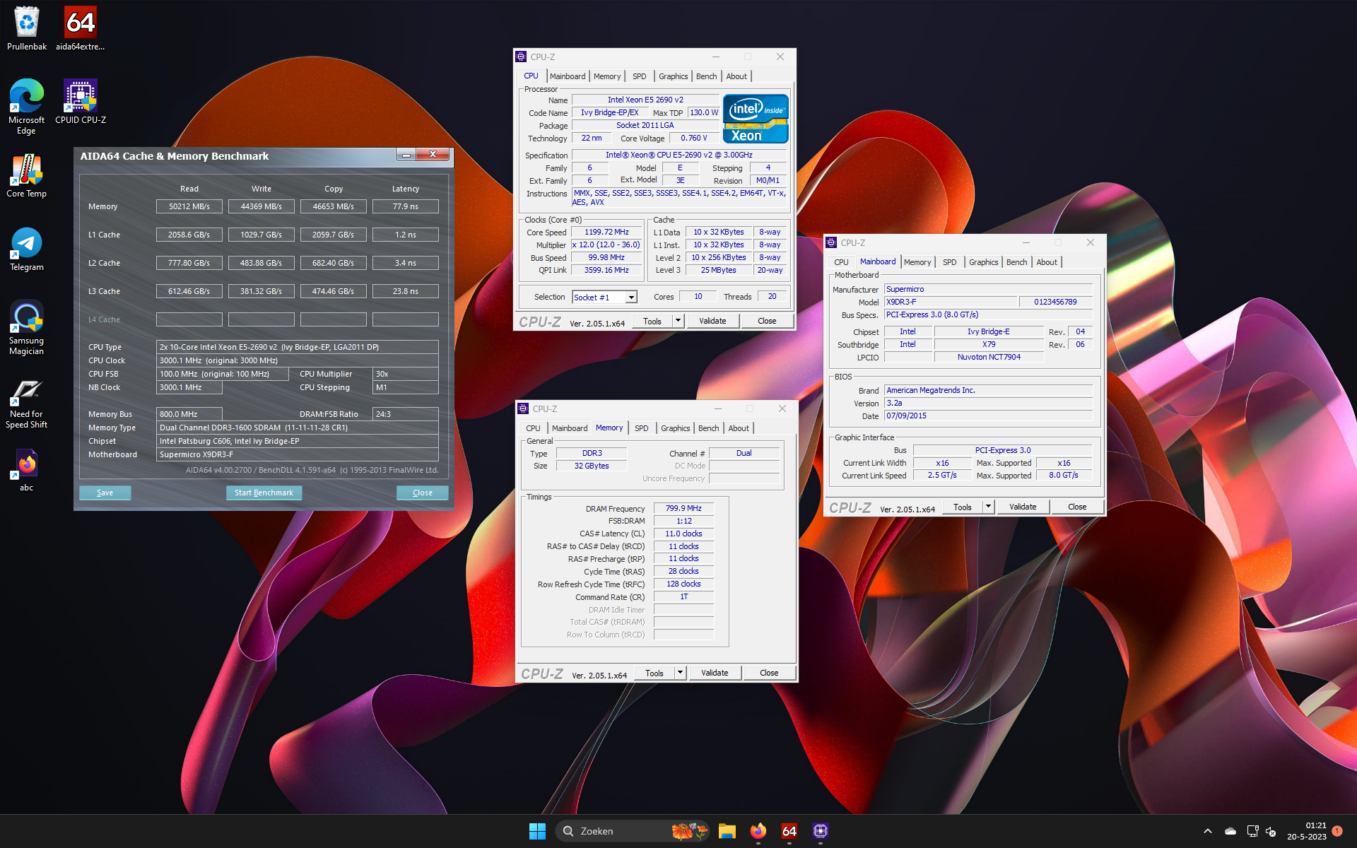
Task: Click the Zoeken taskbar search box
Action: click(x=633, y=831)
